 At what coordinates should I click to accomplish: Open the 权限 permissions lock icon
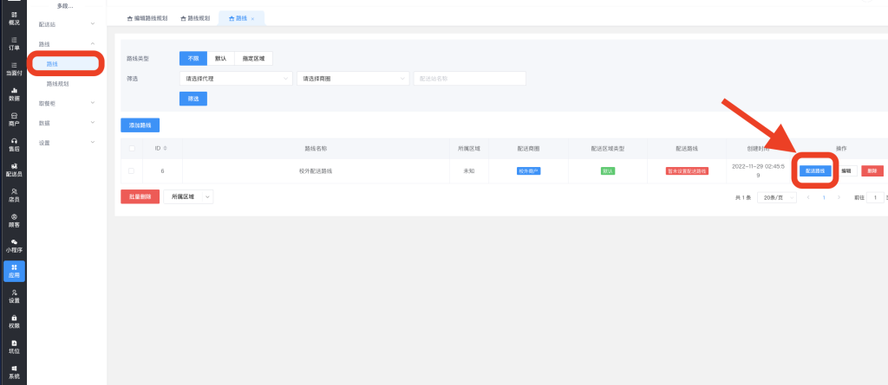point(13,322)
